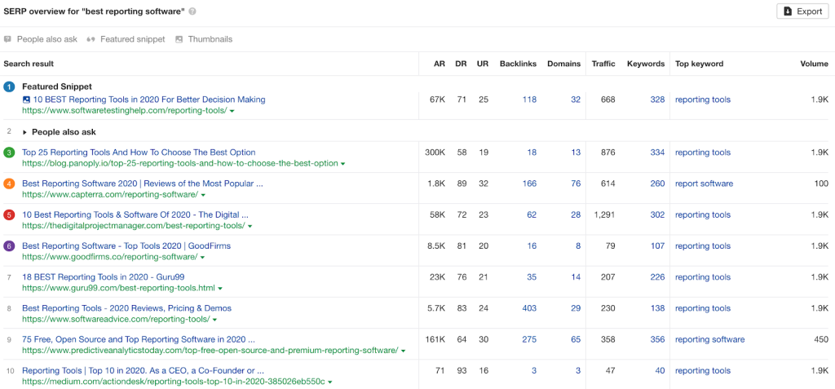Click AR value 300K in Panoply row
The image size is (835, 389).
pyautogui.click(x=435, y=153)
